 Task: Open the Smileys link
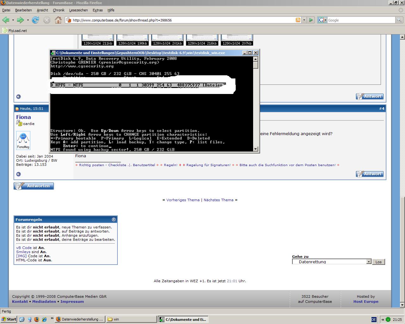pyautogui.click(x=23, y=252)
